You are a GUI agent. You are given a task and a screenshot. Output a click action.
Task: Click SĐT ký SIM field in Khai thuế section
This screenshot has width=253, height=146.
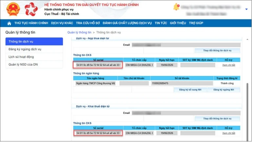[x=198, y=133]
